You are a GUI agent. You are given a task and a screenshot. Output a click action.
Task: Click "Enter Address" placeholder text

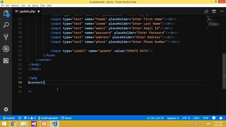(x=148, y=37)
